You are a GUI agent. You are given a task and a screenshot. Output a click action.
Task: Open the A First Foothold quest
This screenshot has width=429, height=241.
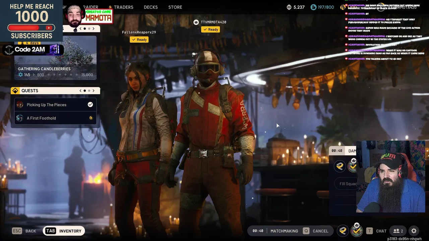(55, 118)
